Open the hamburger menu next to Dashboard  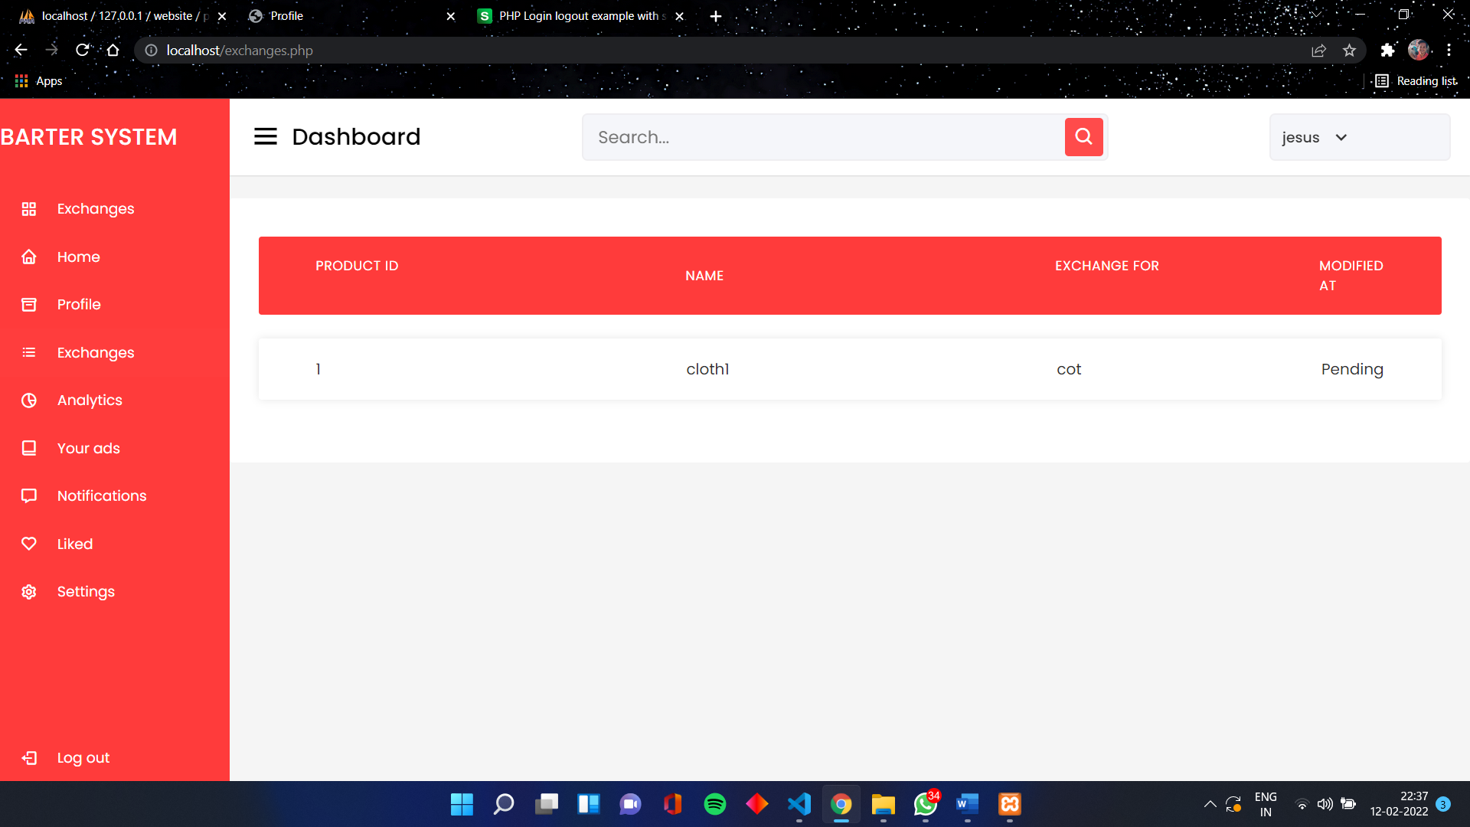tap(266, 136)
